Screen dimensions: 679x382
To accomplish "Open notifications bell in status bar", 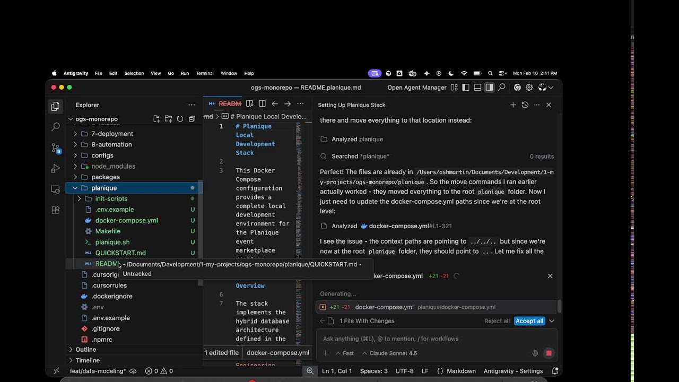I will click(x=555, y=371).
